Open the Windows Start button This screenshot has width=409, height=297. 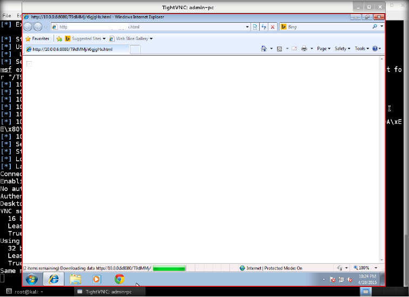click(x=32, y=279)
